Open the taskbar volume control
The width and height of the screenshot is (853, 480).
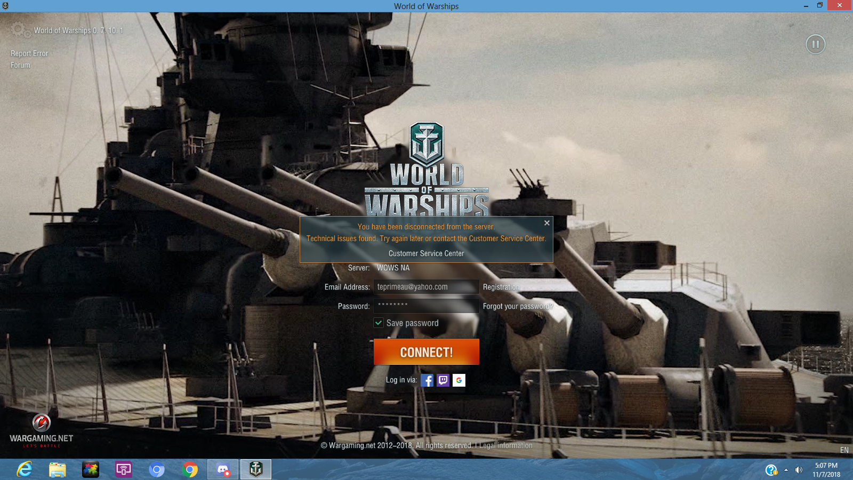coord(799,470)
